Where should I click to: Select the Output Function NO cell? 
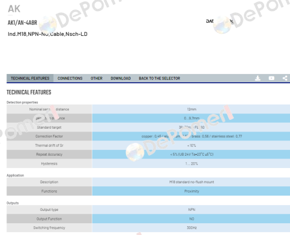click(x=191, y=219)
